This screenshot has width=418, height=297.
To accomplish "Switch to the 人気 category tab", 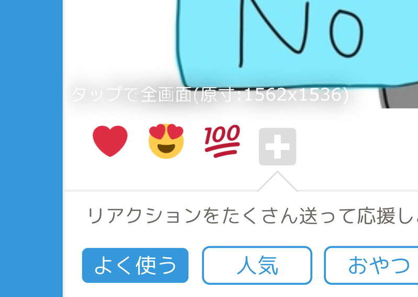I will coord(257,265).
